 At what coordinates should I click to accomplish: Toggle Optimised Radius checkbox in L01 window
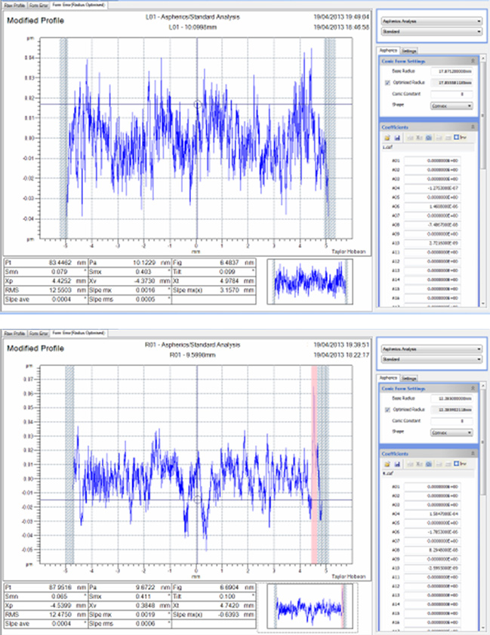point(387,82)
